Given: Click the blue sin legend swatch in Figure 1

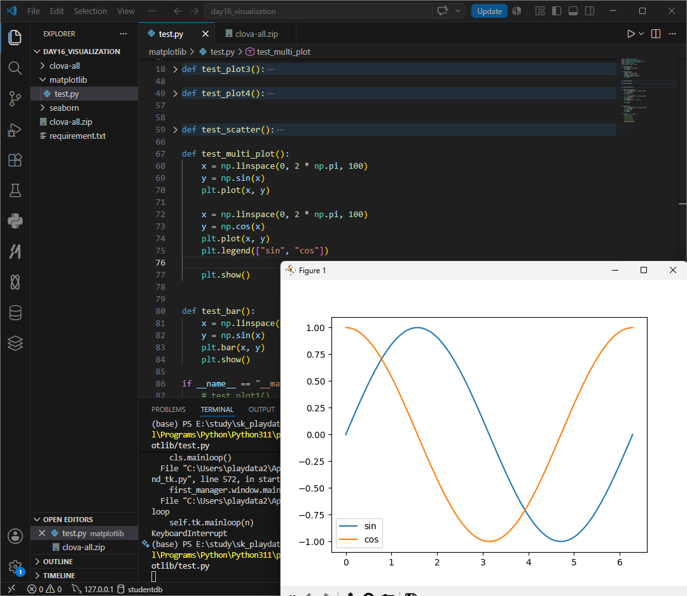Looking at the screenshot, I should click(349, 526).
